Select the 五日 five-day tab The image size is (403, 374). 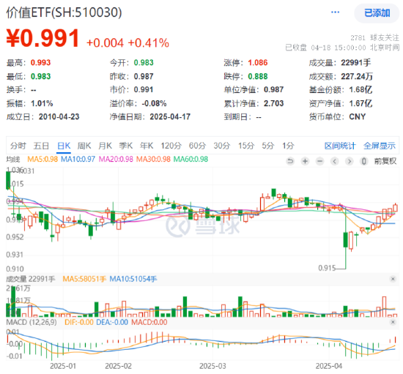(x=41, y=146)
